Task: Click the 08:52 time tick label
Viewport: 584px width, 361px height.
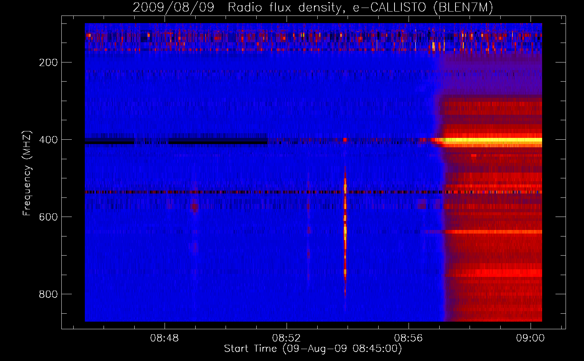Action: tap(287, 338)
